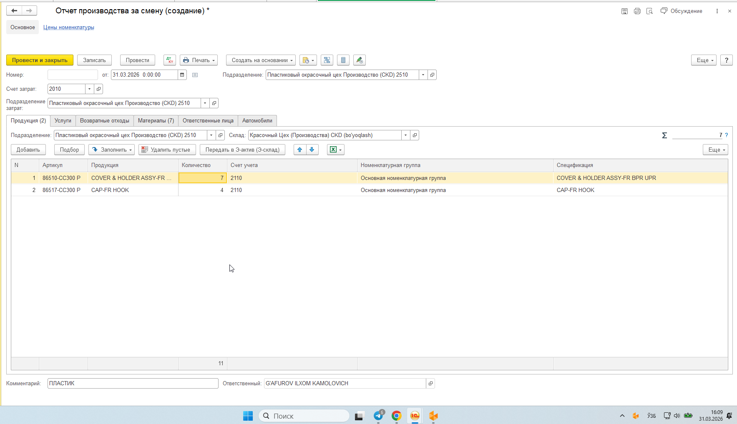This screenshot has height=424, width=737.
Task: Move the selected row down
Action: [x=312, y=150]
